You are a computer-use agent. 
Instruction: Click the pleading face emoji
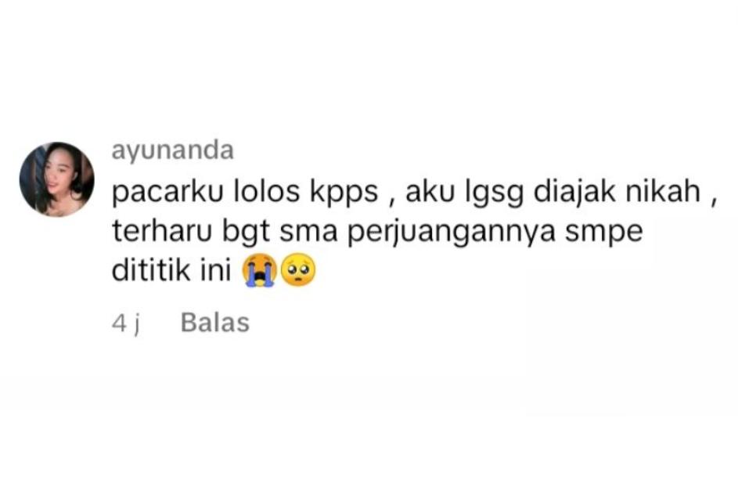tap(298, 269)
